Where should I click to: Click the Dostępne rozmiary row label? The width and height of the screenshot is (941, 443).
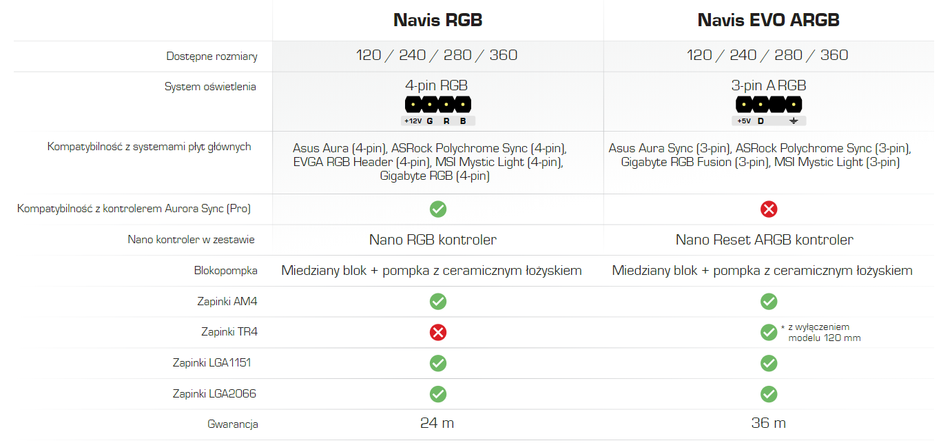212,56
